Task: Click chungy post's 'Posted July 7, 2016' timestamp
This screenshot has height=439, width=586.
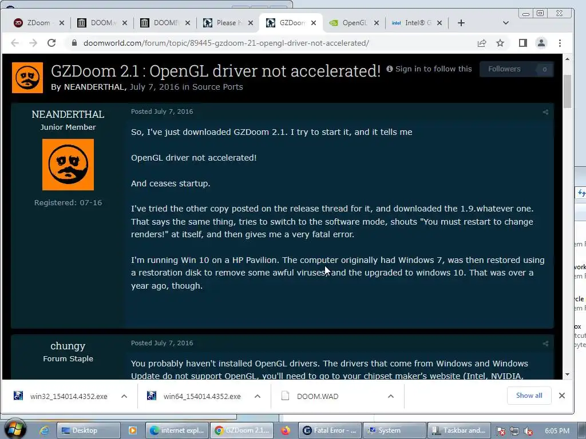Action: point(162,343)
